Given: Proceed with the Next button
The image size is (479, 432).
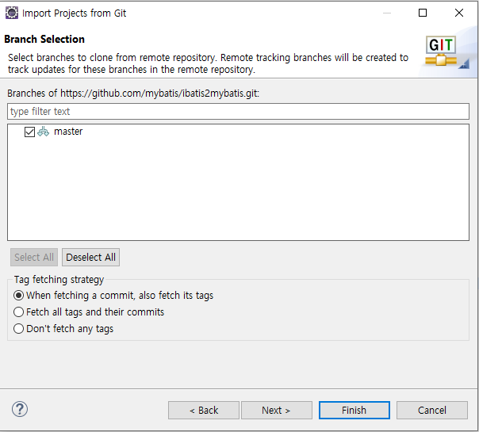Looking at the screenshot, I should point(277,410).
